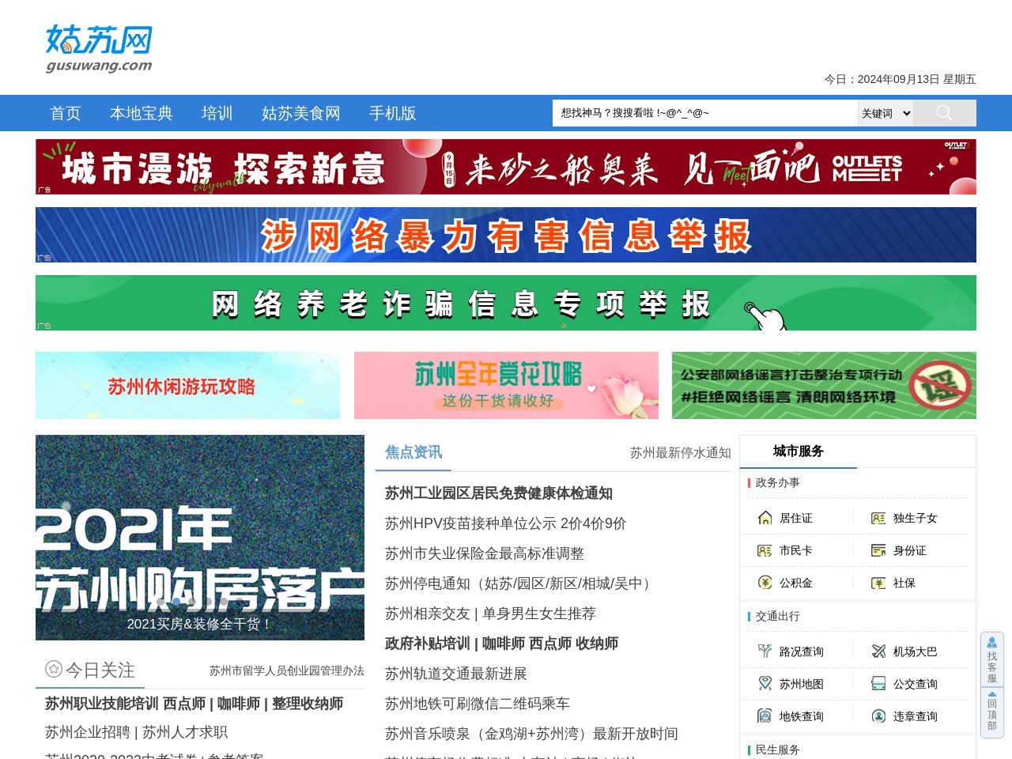Viewport: 1012px width, 759px height.
Task: Select the 培训 navigation item
Action: pos(217,113)
